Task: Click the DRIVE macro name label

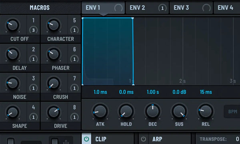Action: click(61, 126)
